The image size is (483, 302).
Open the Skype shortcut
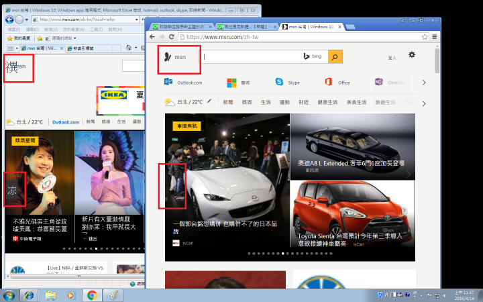click(288, 83)
